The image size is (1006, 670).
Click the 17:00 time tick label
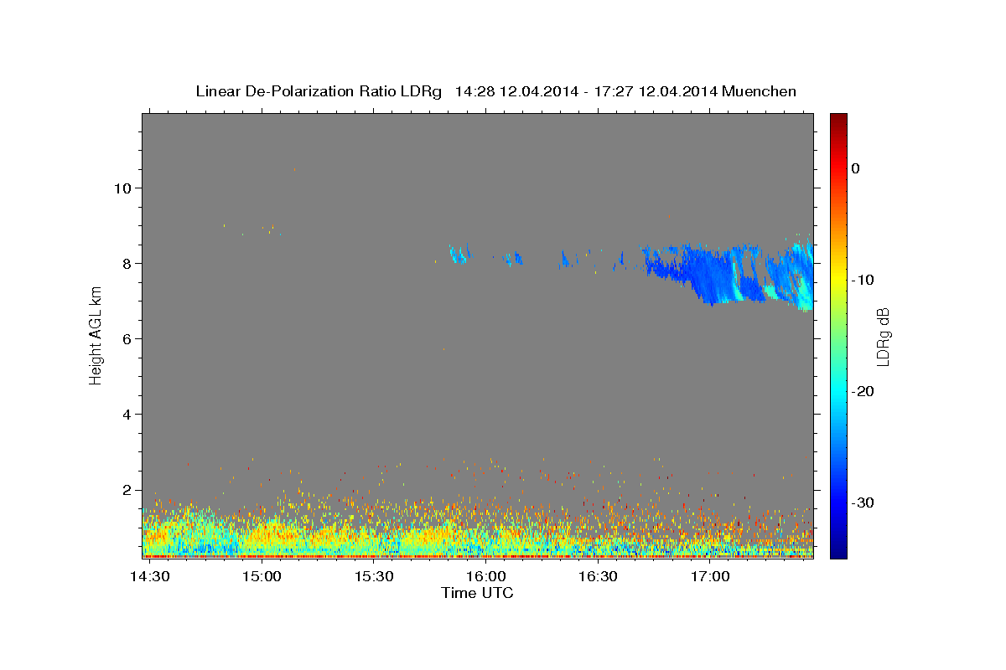tap(709, 577)
